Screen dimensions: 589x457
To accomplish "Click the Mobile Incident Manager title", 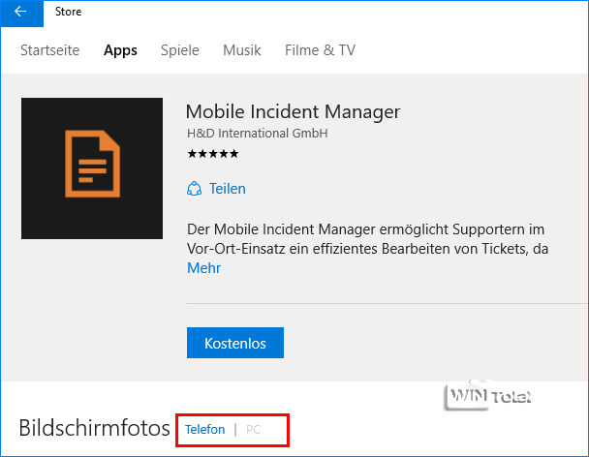I will (x=293, y=111).
